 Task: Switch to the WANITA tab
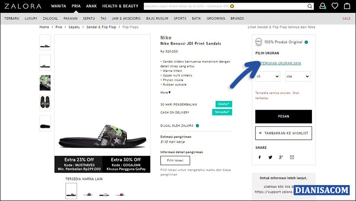pos(59,6)
